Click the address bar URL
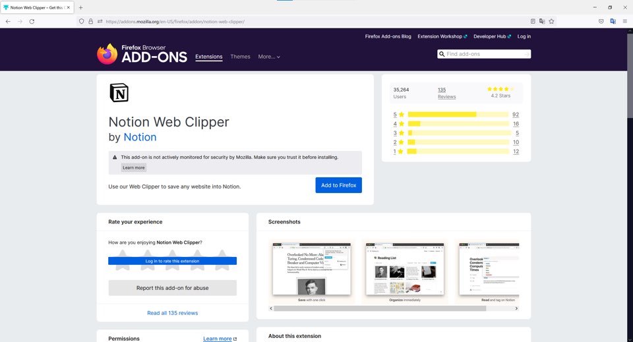The image size is (633, 342). (x=175, y=21)
